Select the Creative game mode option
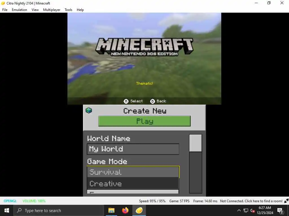This screenshot has width=289, height=216. click(133, 183)
